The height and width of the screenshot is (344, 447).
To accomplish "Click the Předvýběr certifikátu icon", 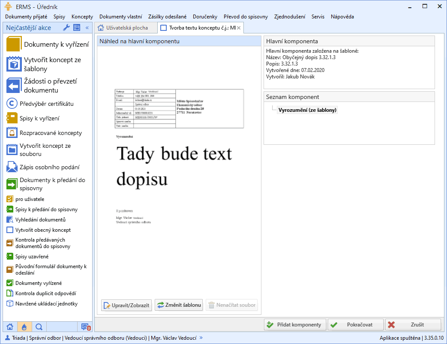I will 12,104.
